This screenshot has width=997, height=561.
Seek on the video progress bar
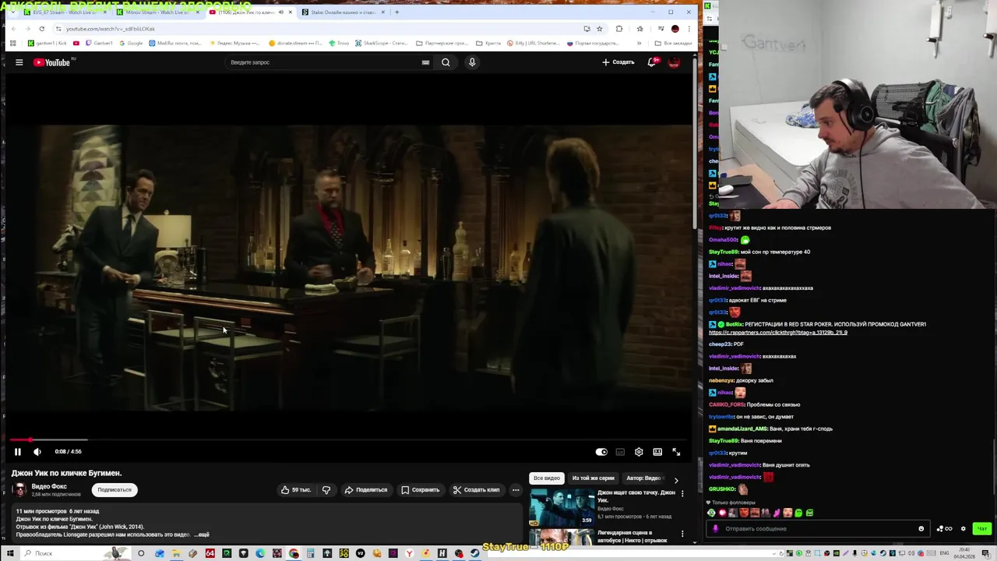pyautogui.click(x=347, y=440)
